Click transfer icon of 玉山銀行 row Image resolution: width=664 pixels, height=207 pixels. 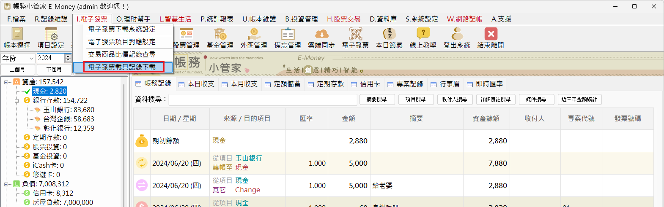click(x=142, y=163)
